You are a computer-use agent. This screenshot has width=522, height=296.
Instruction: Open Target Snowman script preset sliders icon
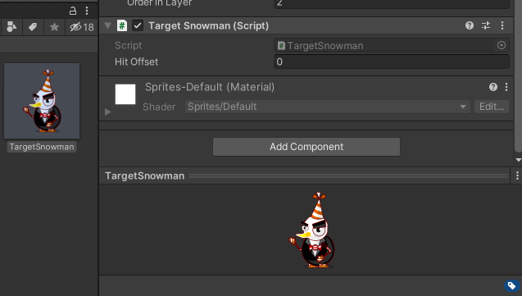click(x=486, y=25)
